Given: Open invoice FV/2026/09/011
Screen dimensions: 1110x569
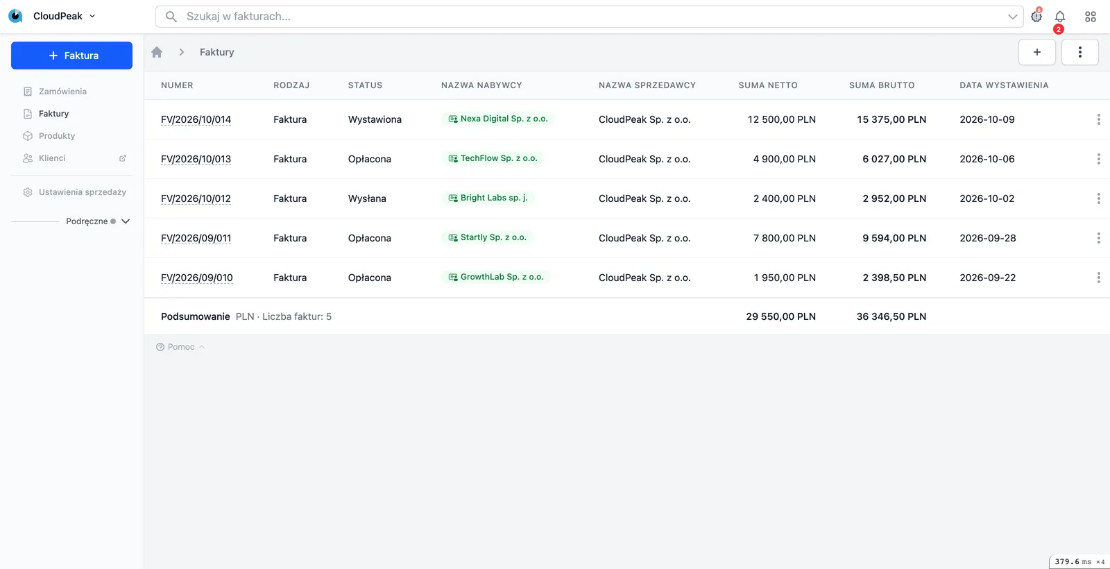Looking at the screenshot, I should [196, 238].
